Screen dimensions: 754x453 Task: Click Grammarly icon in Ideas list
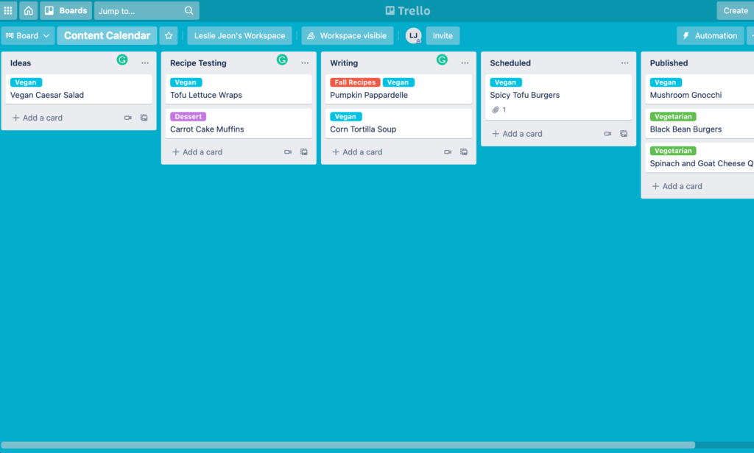(x=122, y=60)
